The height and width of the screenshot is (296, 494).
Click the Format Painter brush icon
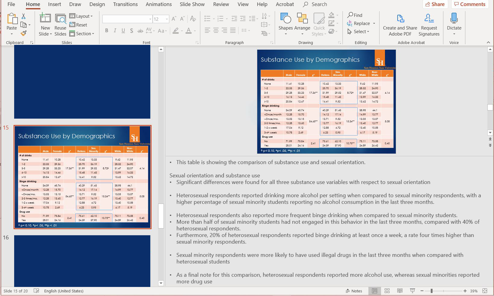[x=23, y=33]
